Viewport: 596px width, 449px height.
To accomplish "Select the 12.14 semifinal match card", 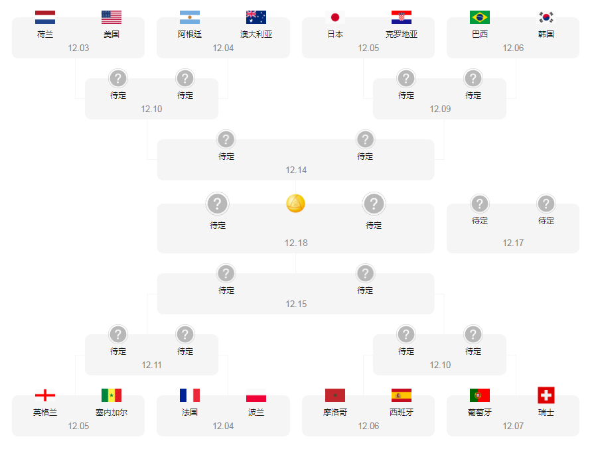I will pyautogui.click(x=296, y=168).
